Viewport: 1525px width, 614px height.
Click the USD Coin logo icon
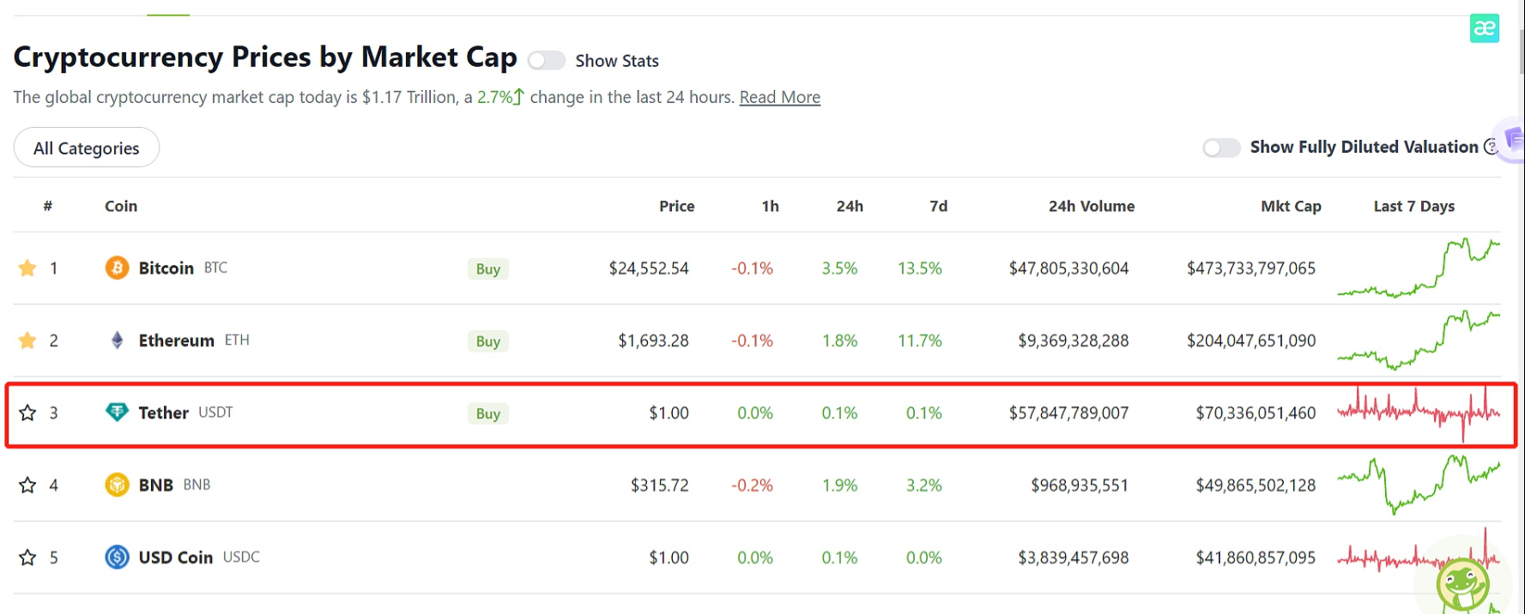click(117, 557)
